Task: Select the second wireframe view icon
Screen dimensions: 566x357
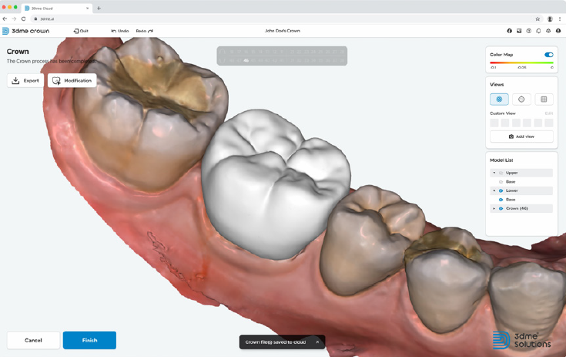Action: pyautogui.click(x=521, y=99)
